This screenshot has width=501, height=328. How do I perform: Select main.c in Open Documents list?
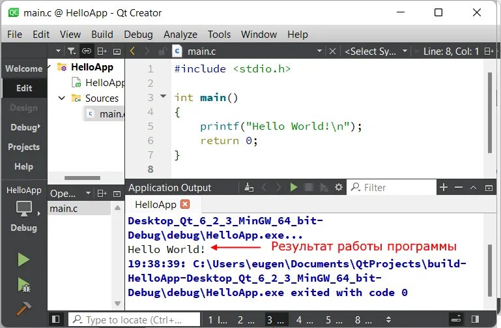79,209
